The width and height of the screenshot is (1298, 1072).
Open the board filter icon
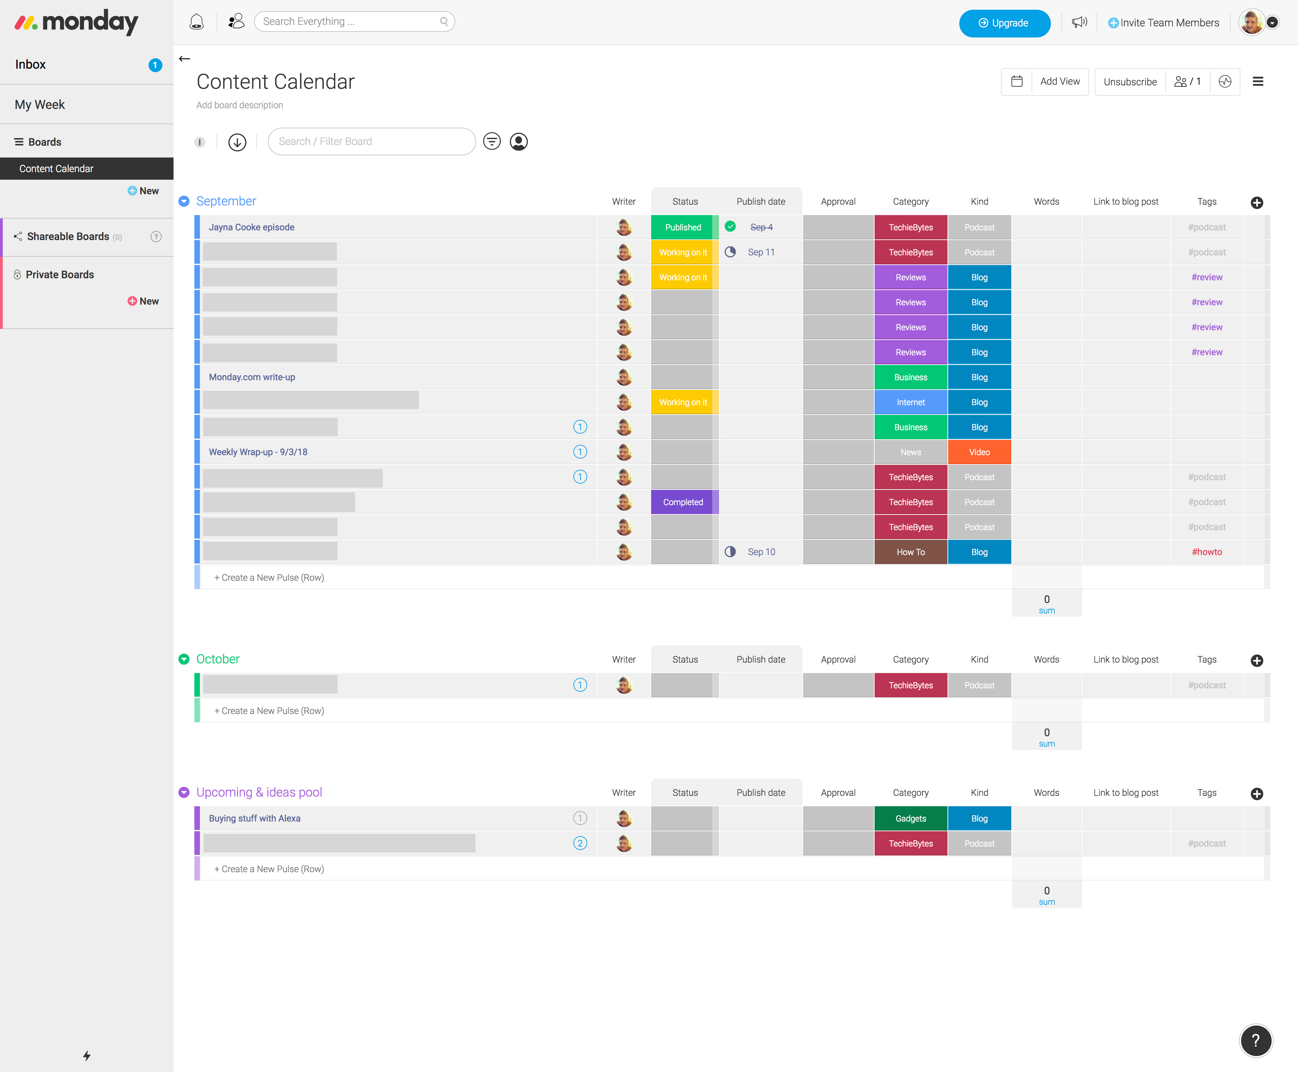pos(492,142)
